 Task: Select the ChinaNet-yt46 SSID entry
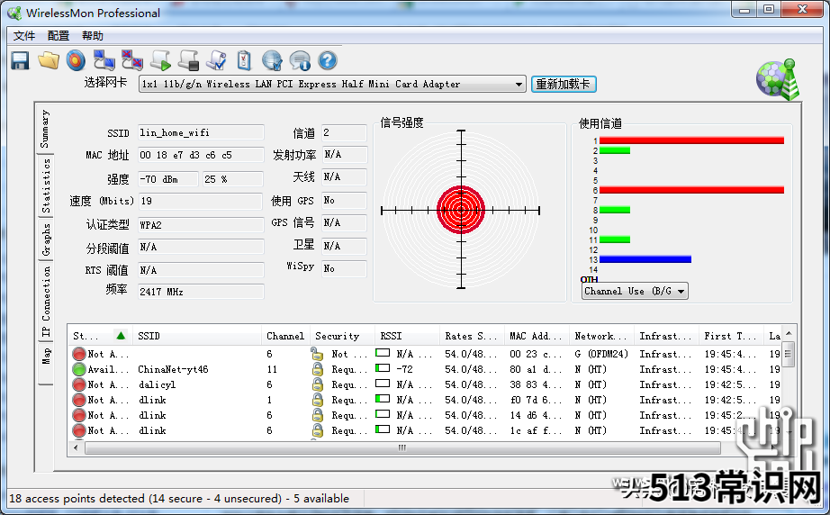click(x=173, y=369)
